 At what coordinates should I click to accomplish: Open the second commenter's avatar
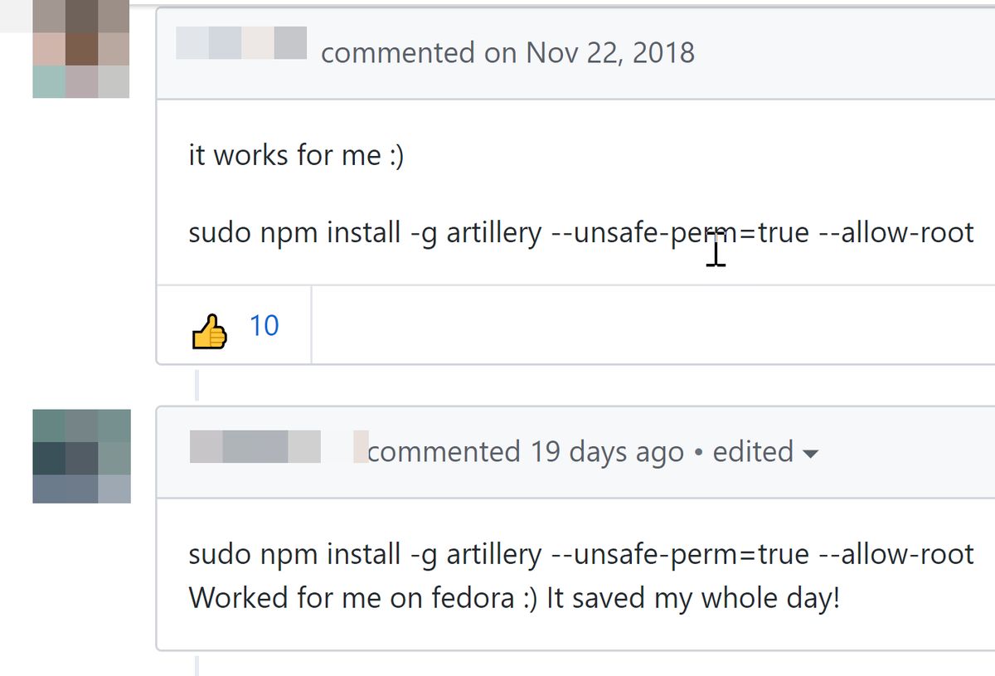(x=81, y=455)
